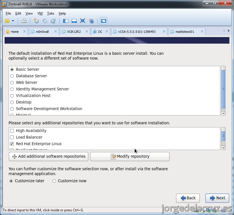Click the server list scrollbar thumb
The width and height of the screenshot is (234, 215).
223,89
